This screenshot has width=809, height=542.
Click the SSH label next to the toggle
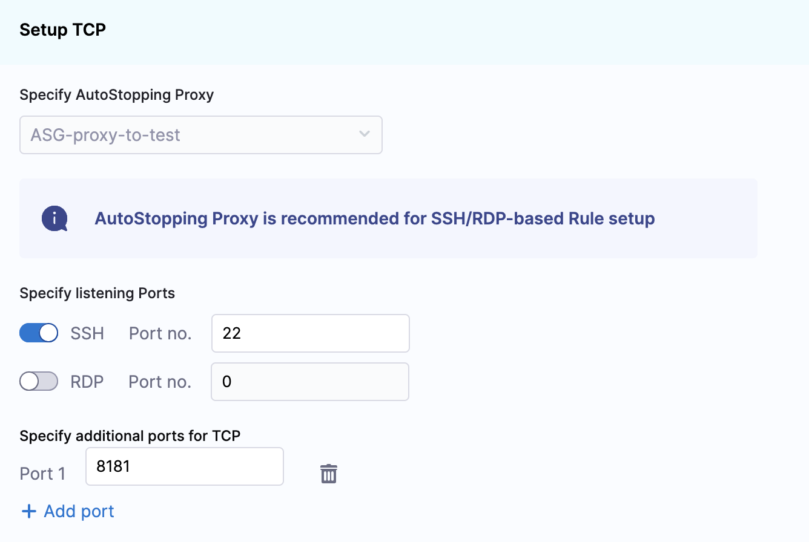click(87, 333)
